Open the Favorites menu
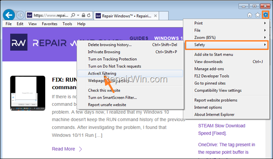The width and height of the screenshot is (273, 159). [x=50, y=24]
